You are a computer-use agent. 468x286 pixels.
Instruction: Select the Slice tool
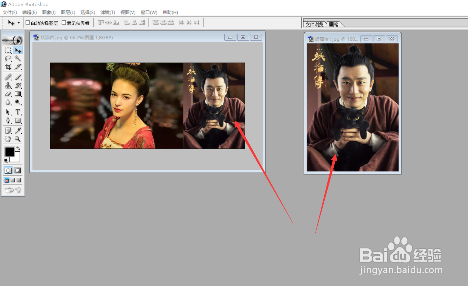point(18,67)
